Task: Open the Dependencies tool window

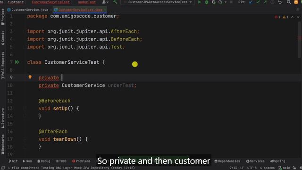Action: pyautogui.click(x=227, y=161)
